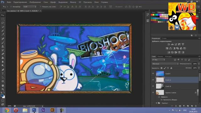Open layer filter kind Вид dropdown
Viewport: 201px width, 113px height.
[159, 60]
